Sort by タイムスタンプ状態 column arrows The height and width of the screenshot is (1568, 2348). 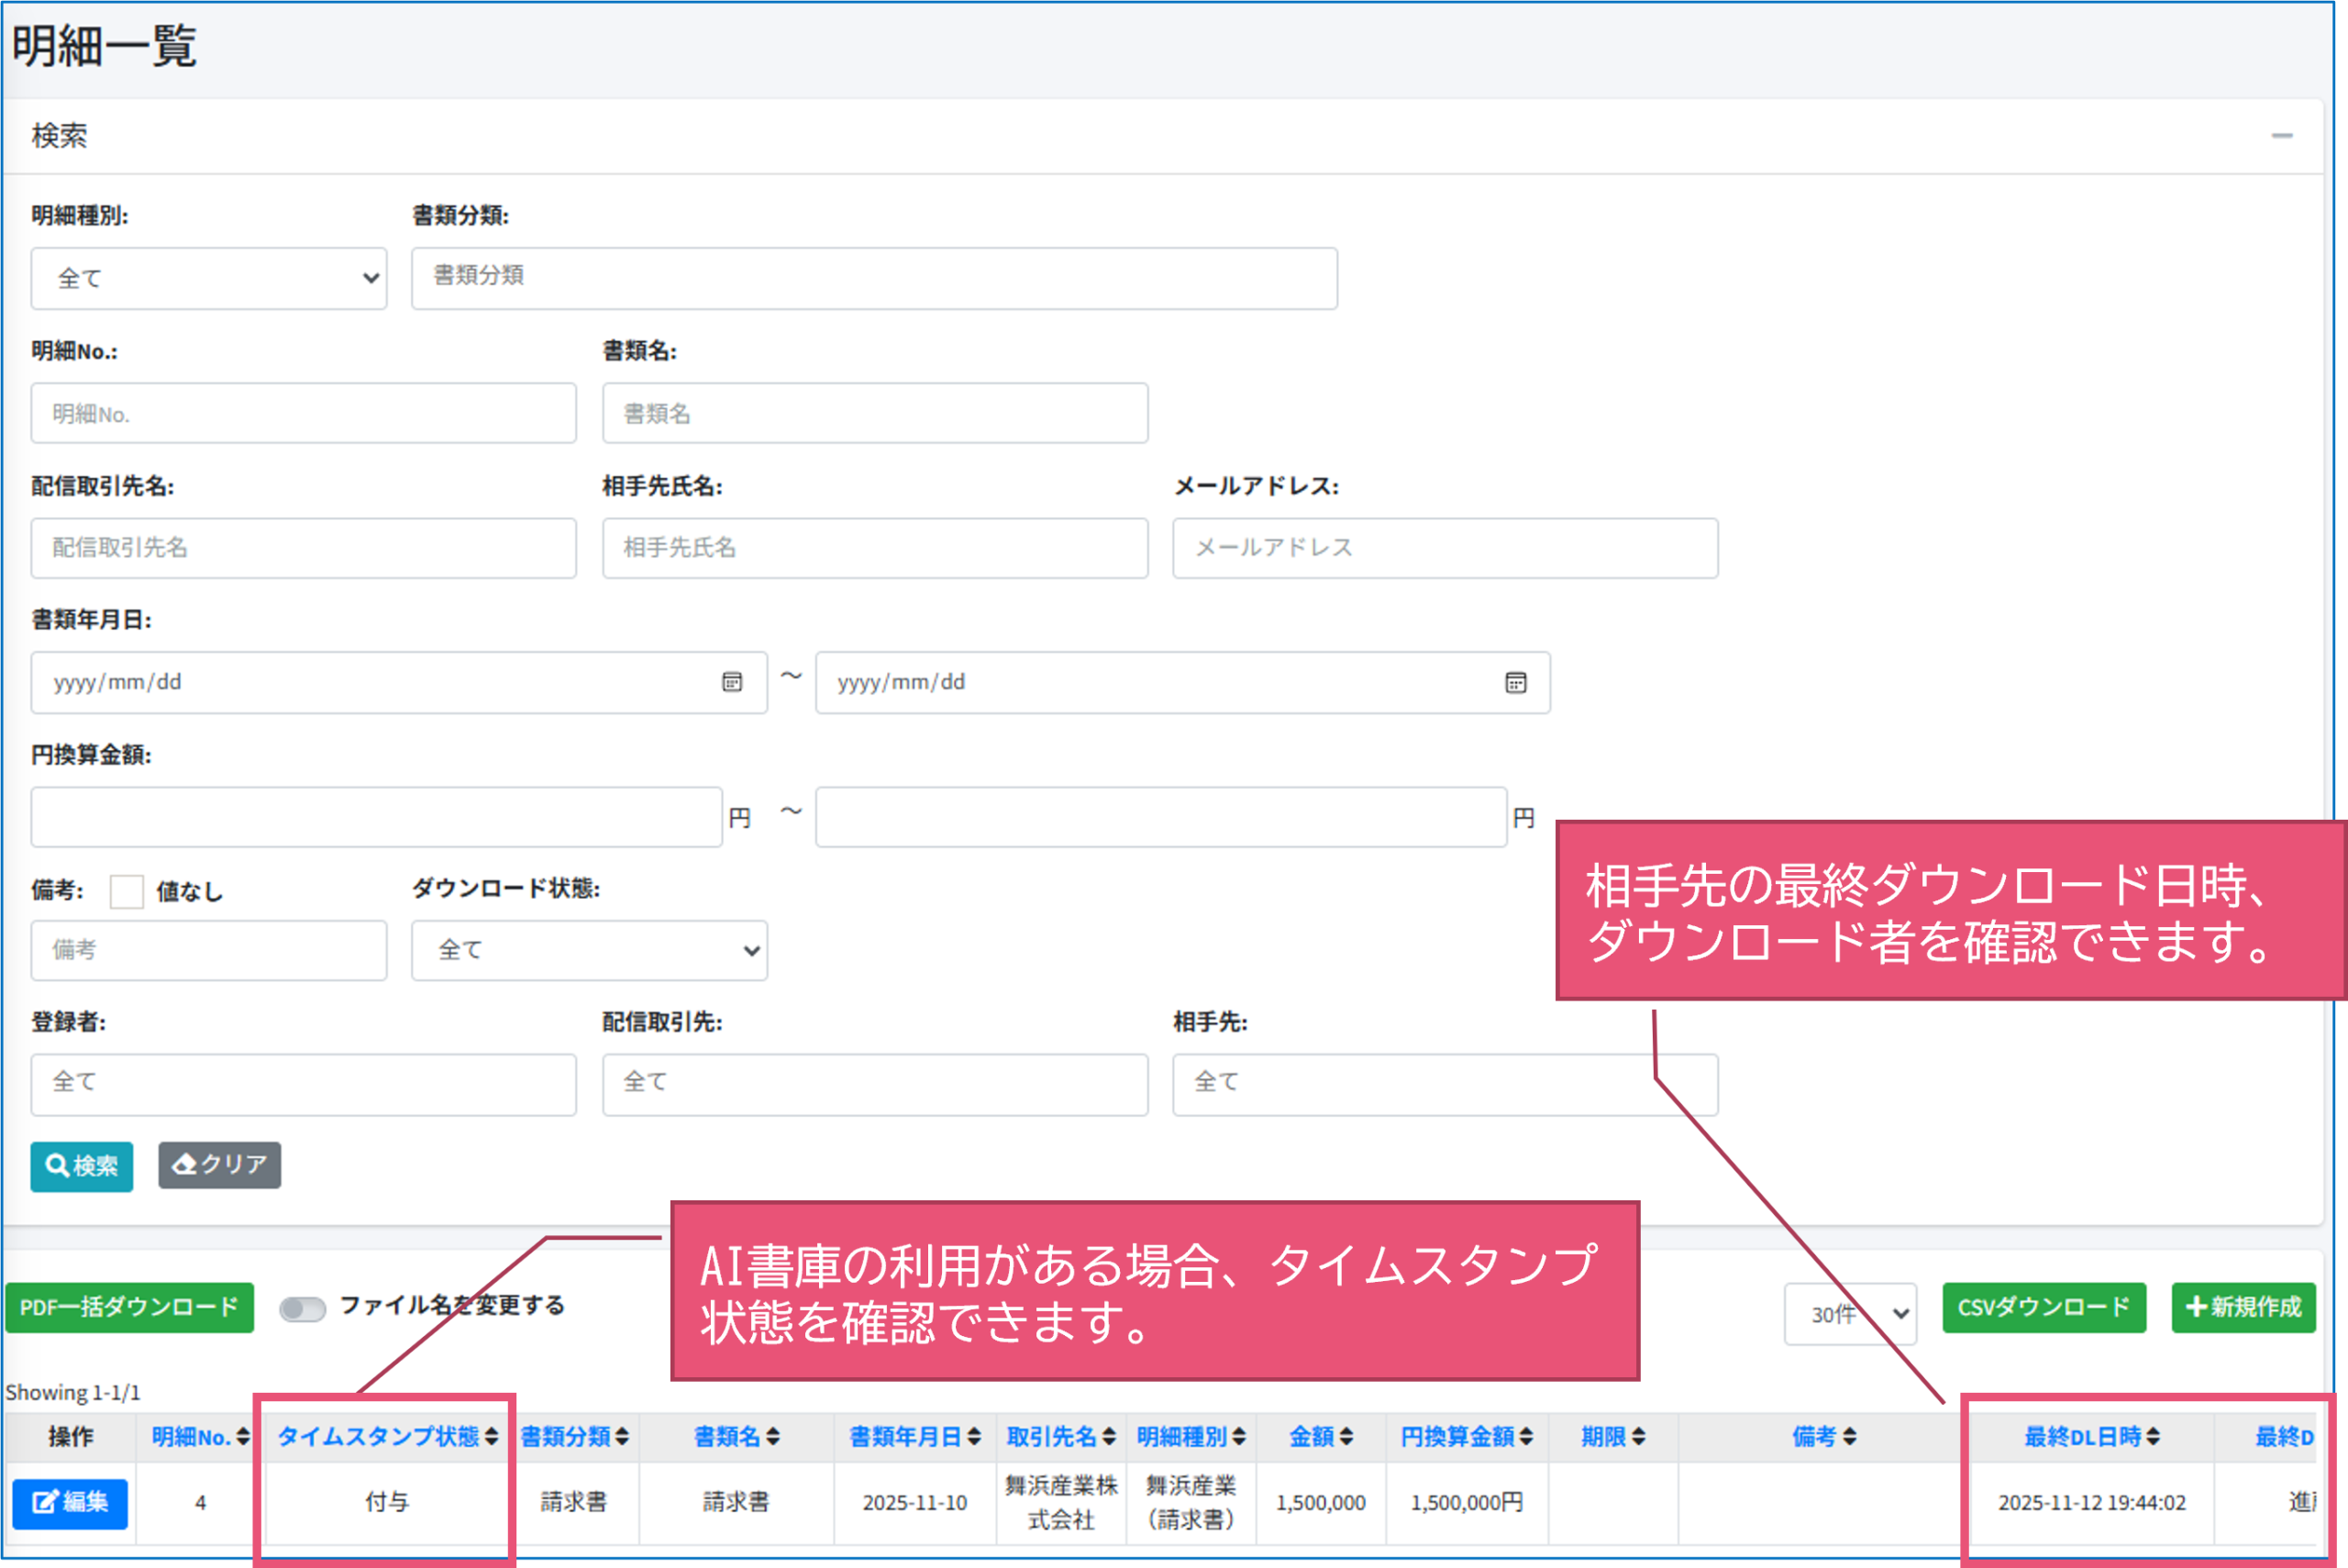[x=491, y=1437]
